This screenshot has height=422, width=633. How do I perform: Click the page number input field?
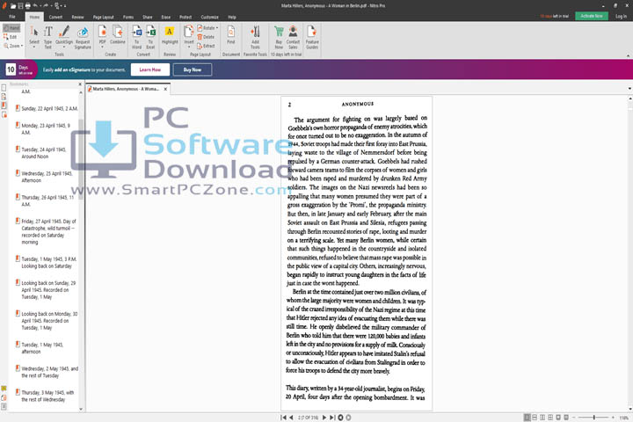point(308,418)
